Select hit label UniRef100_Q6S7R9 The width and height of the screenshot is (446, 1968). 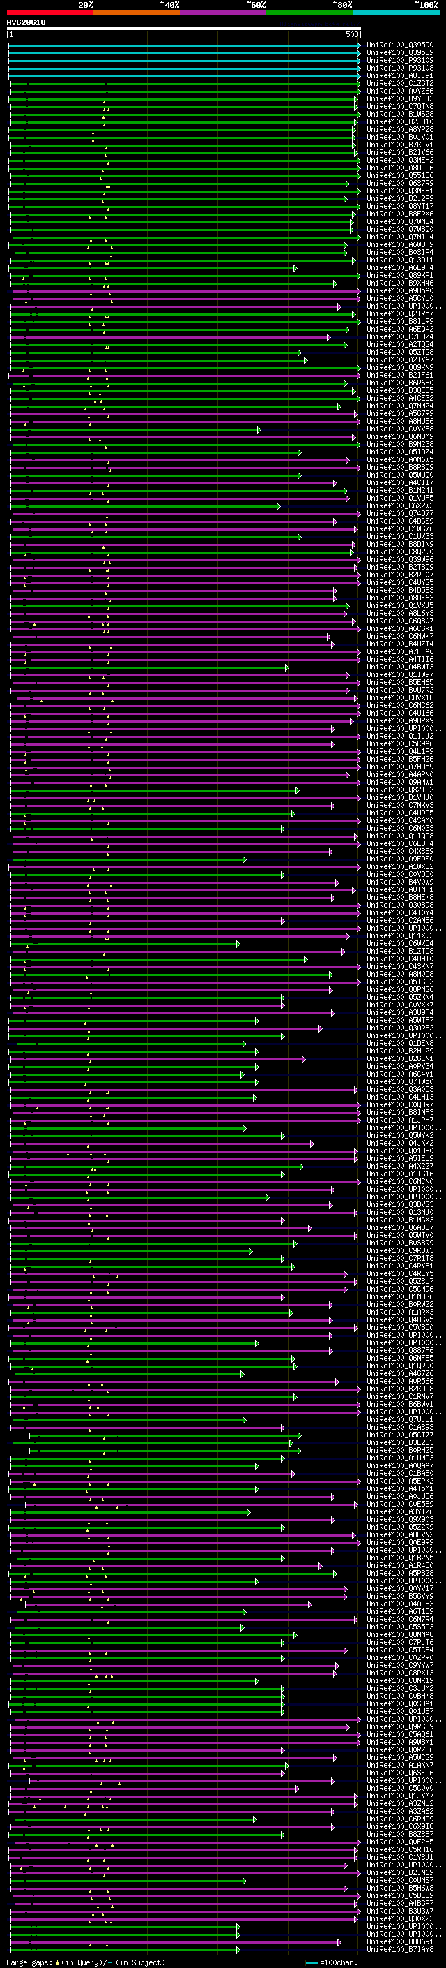[400, 184]
